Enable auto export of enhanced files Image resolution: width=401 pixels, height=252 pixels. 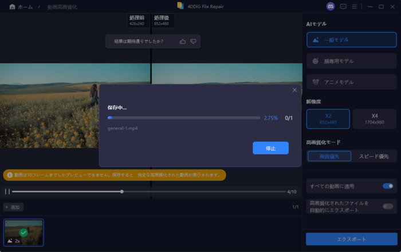(388, 206)
